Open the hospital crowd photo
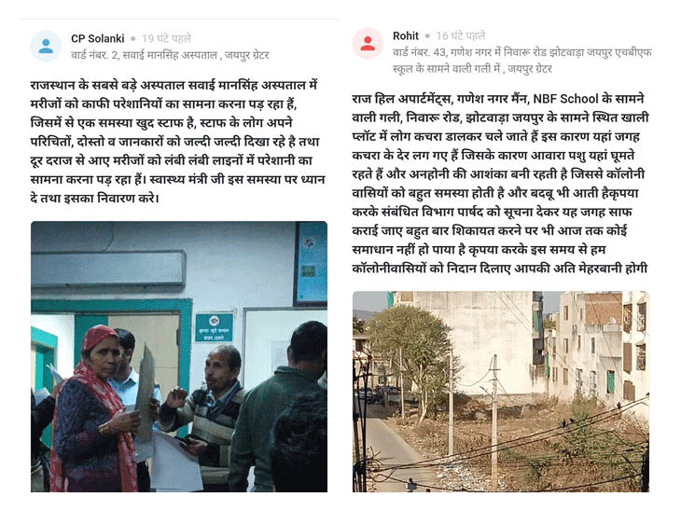Image resolution: width=681 pixels, height=511 pixels. pyautogui.click(x=179, y=356)
